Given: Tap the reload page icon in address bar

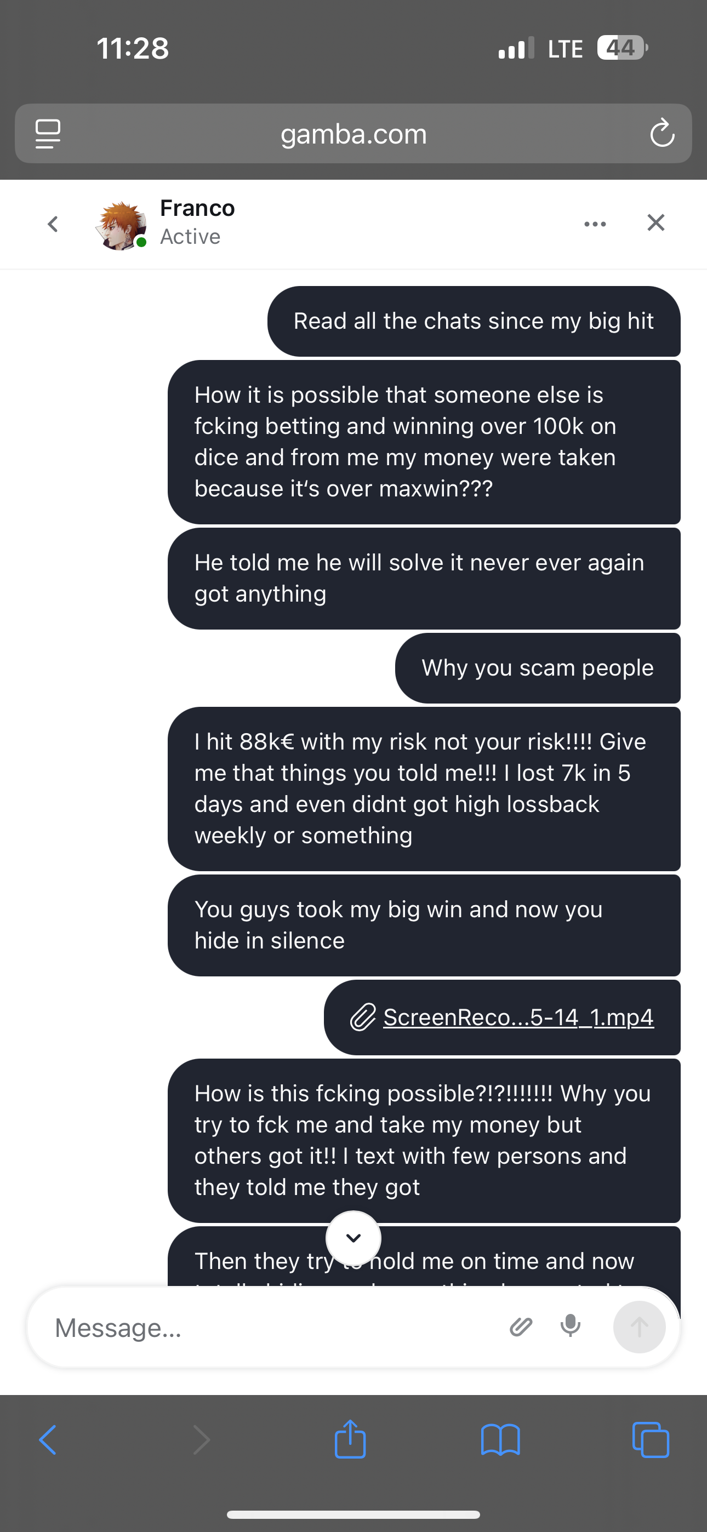Looking at the screenshot, I should [662, 133].
